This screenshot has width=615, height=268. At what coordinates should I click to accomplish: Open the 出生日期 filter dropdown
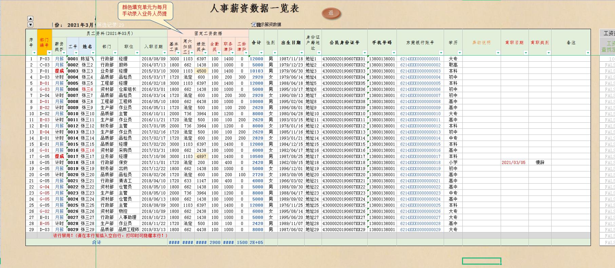click(x=301, y=53)
